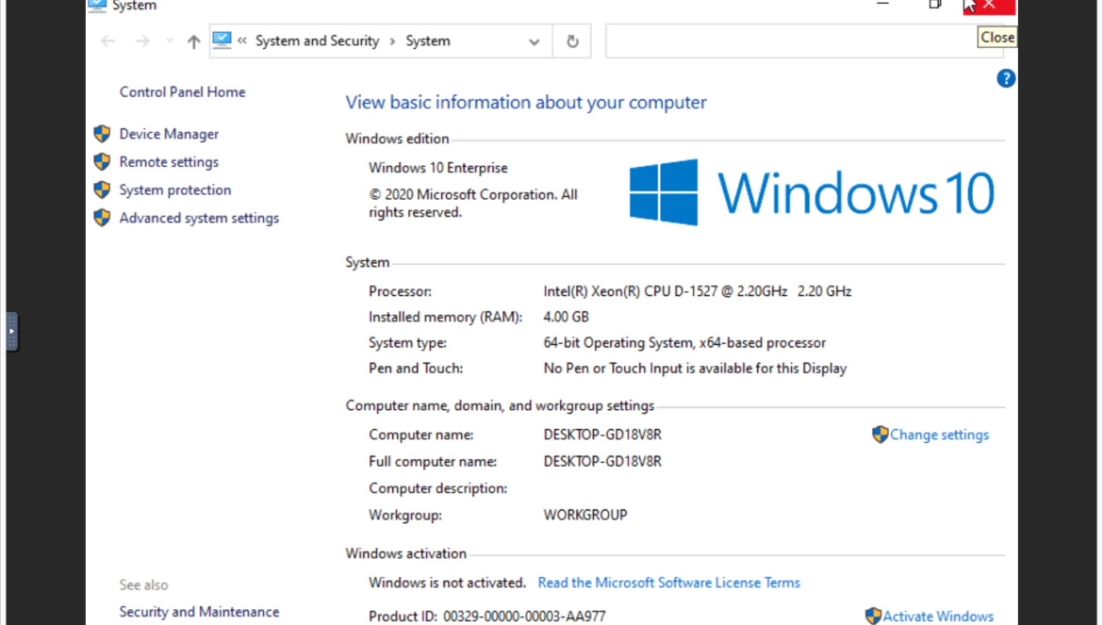
Task: Select System and Security breadcrumb
Action: [x=318, y=41]
